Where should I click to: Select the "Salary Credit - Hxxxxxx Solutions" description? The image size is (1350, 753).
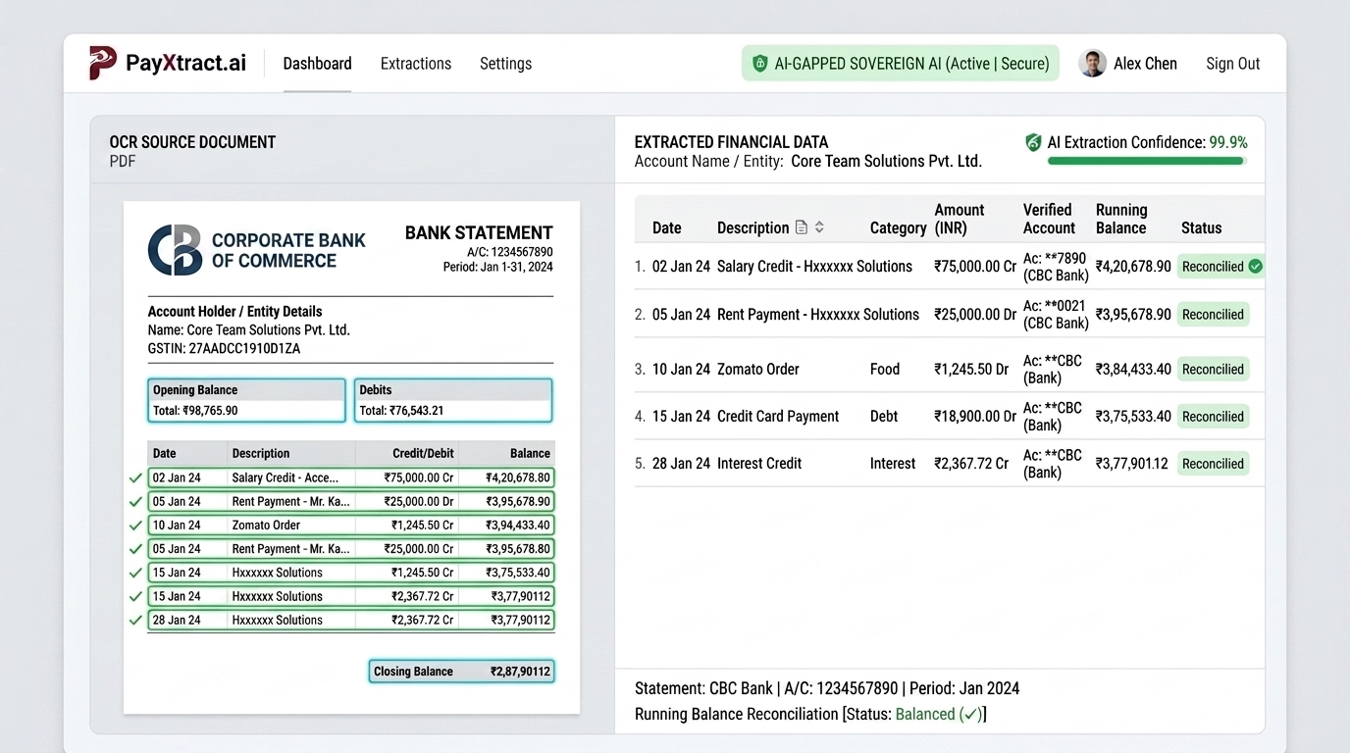(814, 266)
